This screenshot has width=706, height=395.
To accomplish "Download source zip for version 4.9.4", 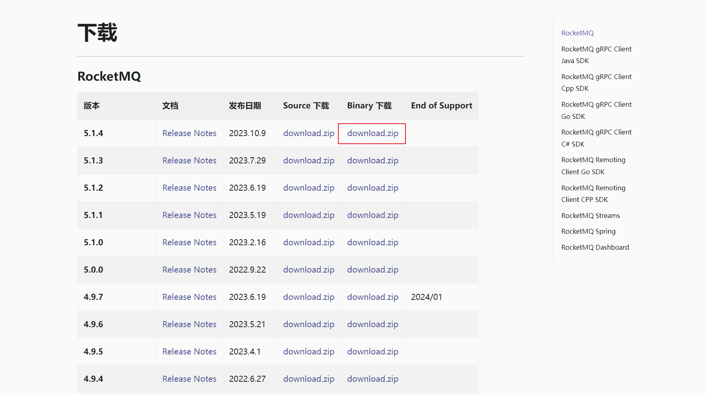I will click(x=309, y=379).
